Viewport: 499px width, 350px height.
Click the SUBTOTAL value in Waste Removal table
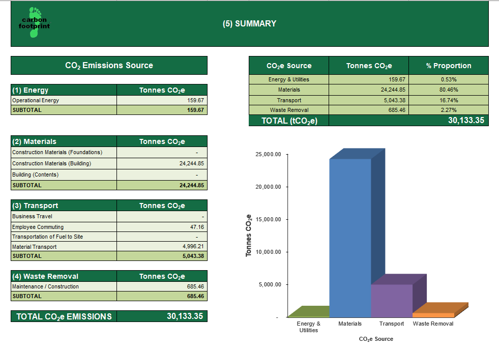195,296
